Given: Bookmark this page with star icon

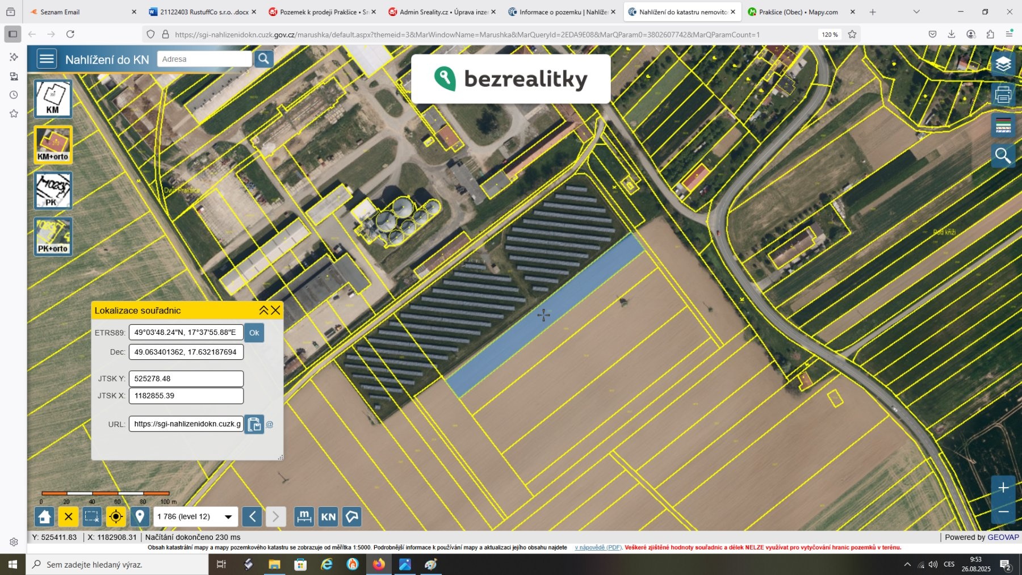Looking at the screenshot, I should pos(852,34).
